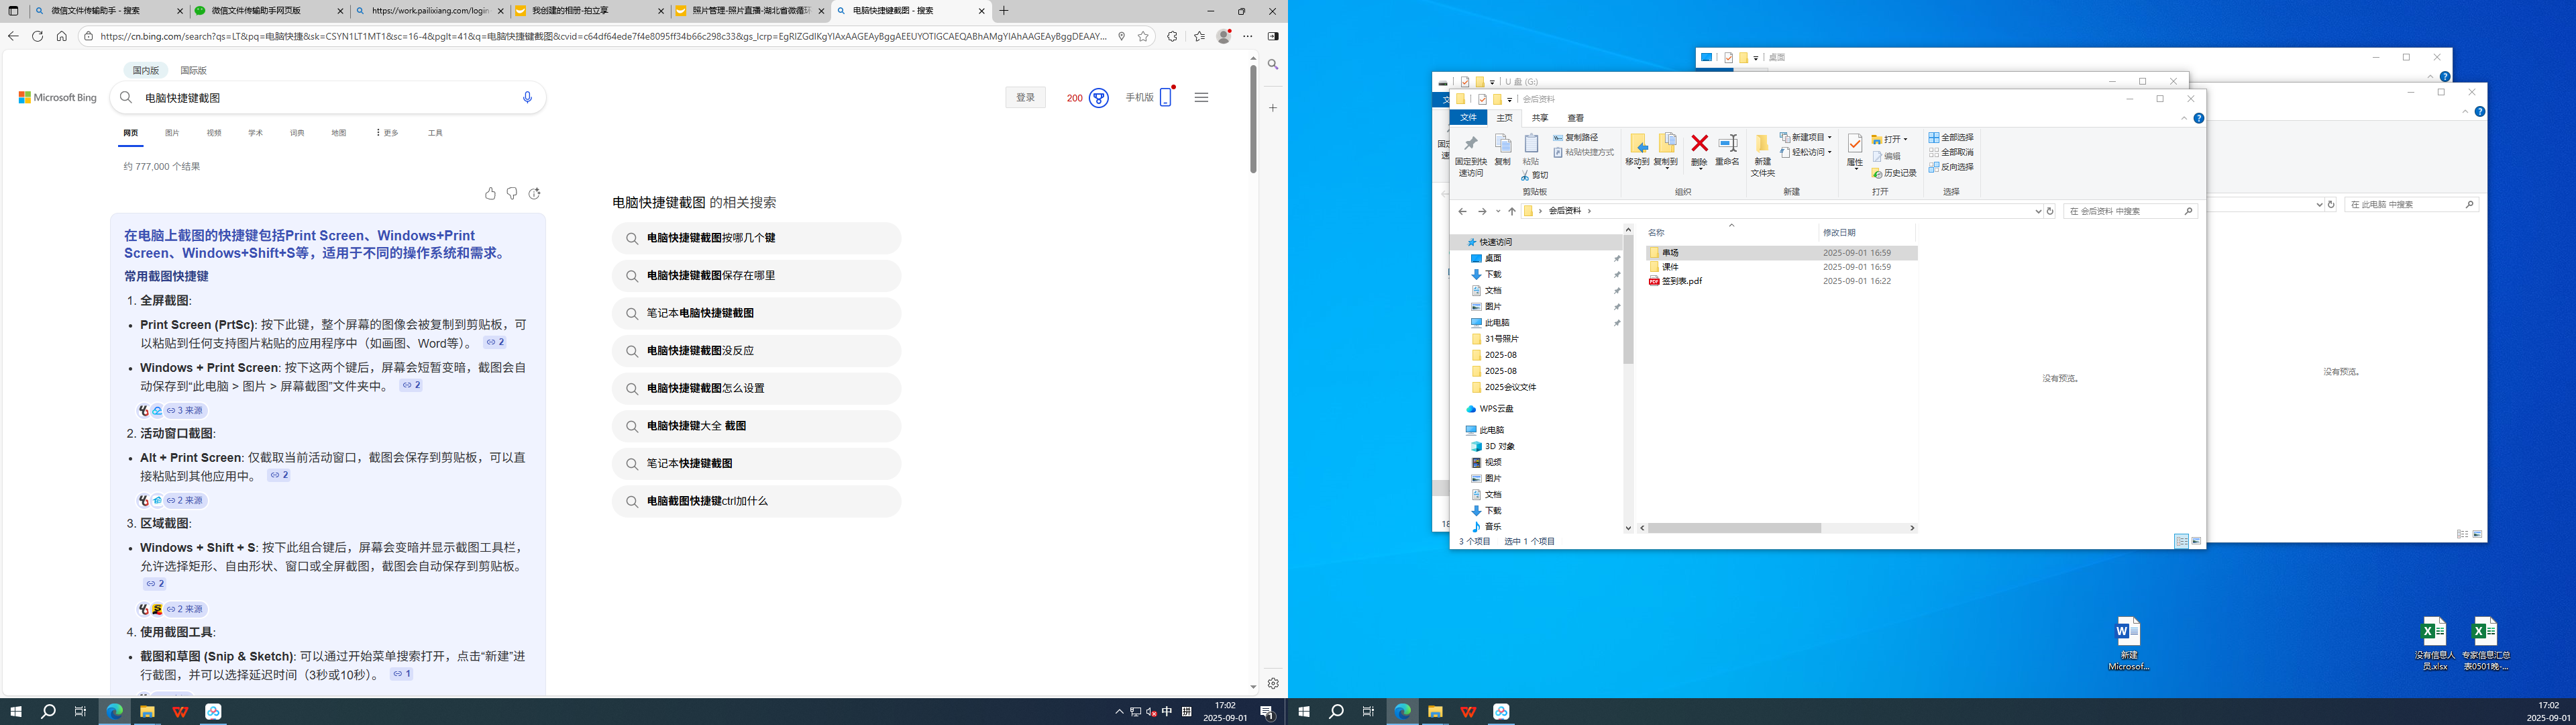Open related search 电脑快捷键截图保存在哪里
This screenshot has width=2576, height=725.
(756, 275)
